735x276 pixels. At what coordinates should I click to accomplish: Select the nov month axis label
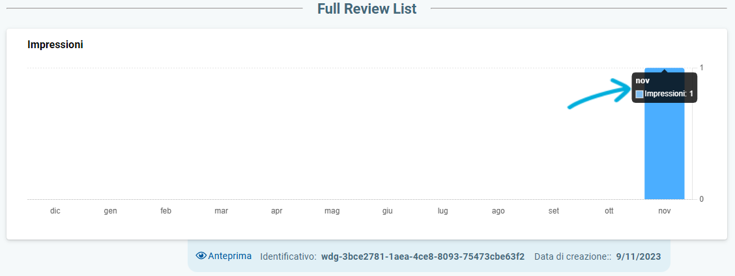664,211
